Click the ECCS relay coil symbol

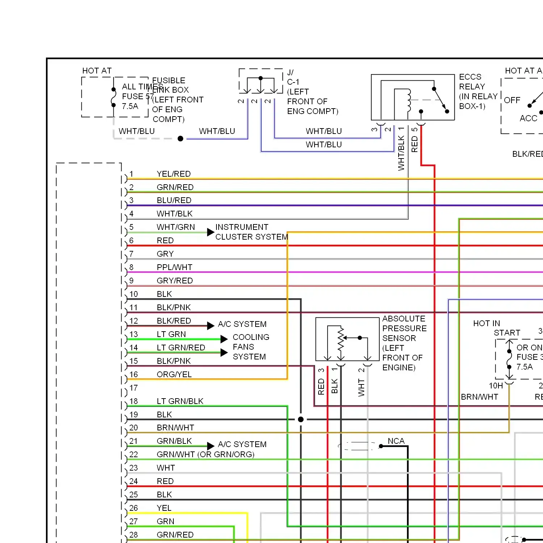(408, 100)
